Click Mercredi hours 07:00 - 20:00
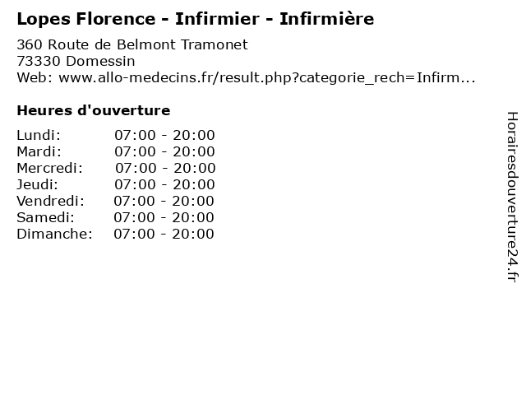Image resolution: width=526 pixels, height=395 pixels. coord(165,168)
